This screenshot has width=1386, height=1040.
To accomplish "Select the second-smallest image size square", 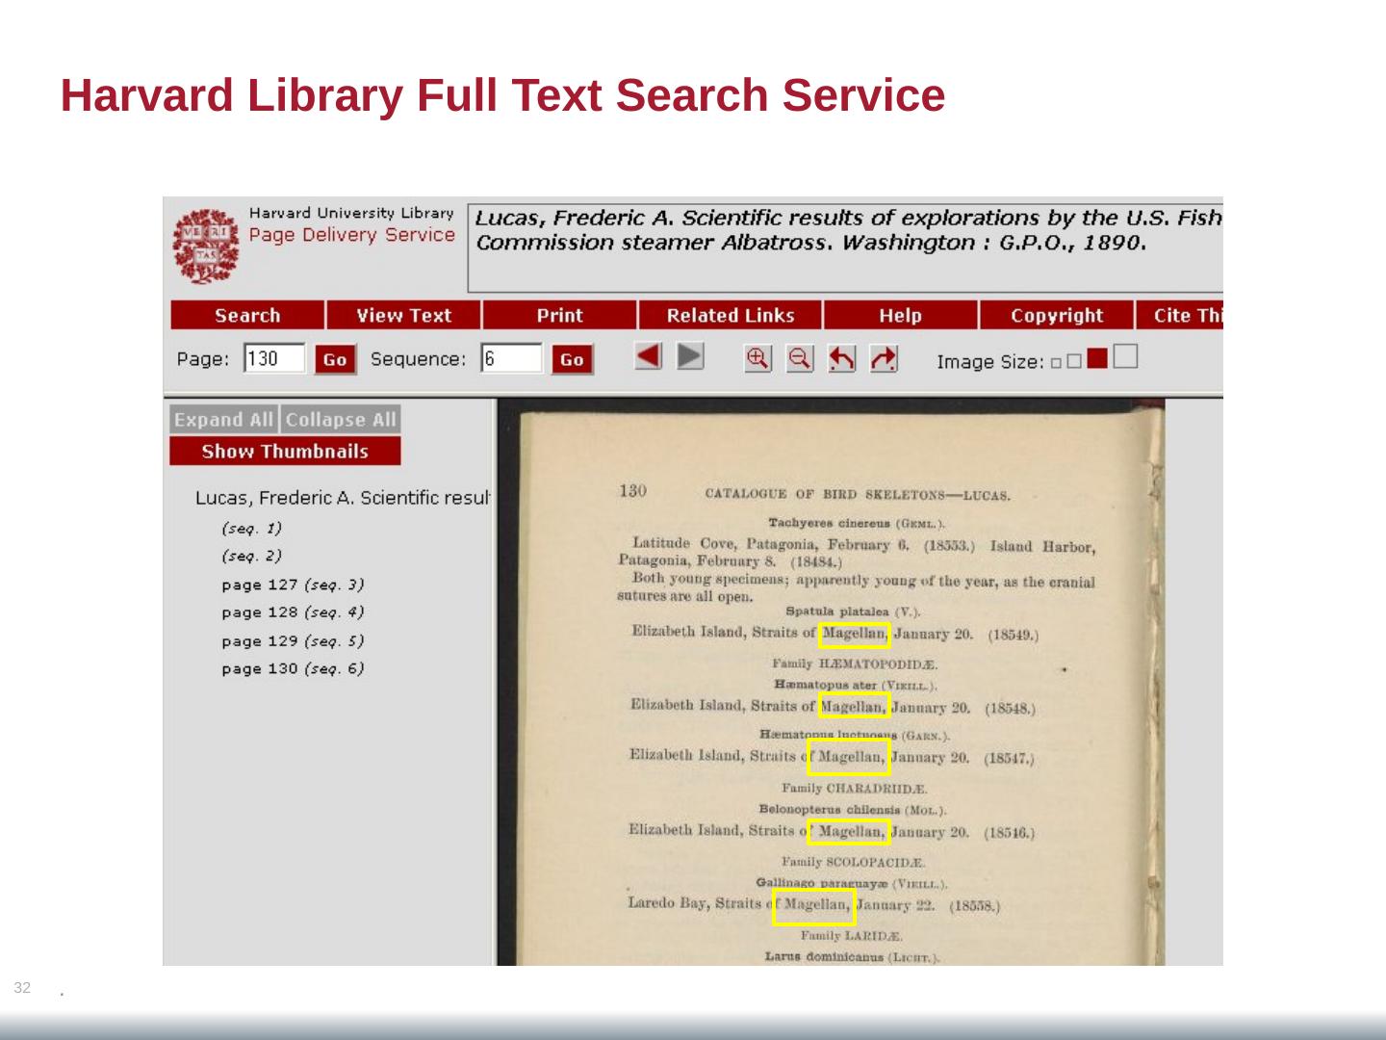I will (x=1074, y=361).
